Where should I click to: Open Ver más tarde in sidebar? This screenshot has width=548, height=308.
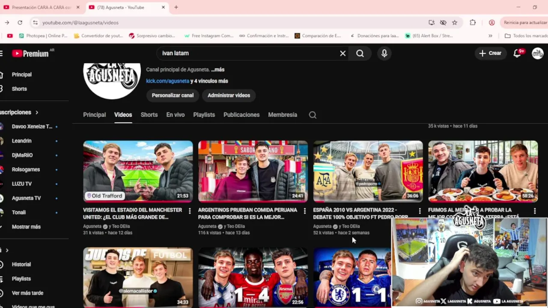[x=27, y=293]
